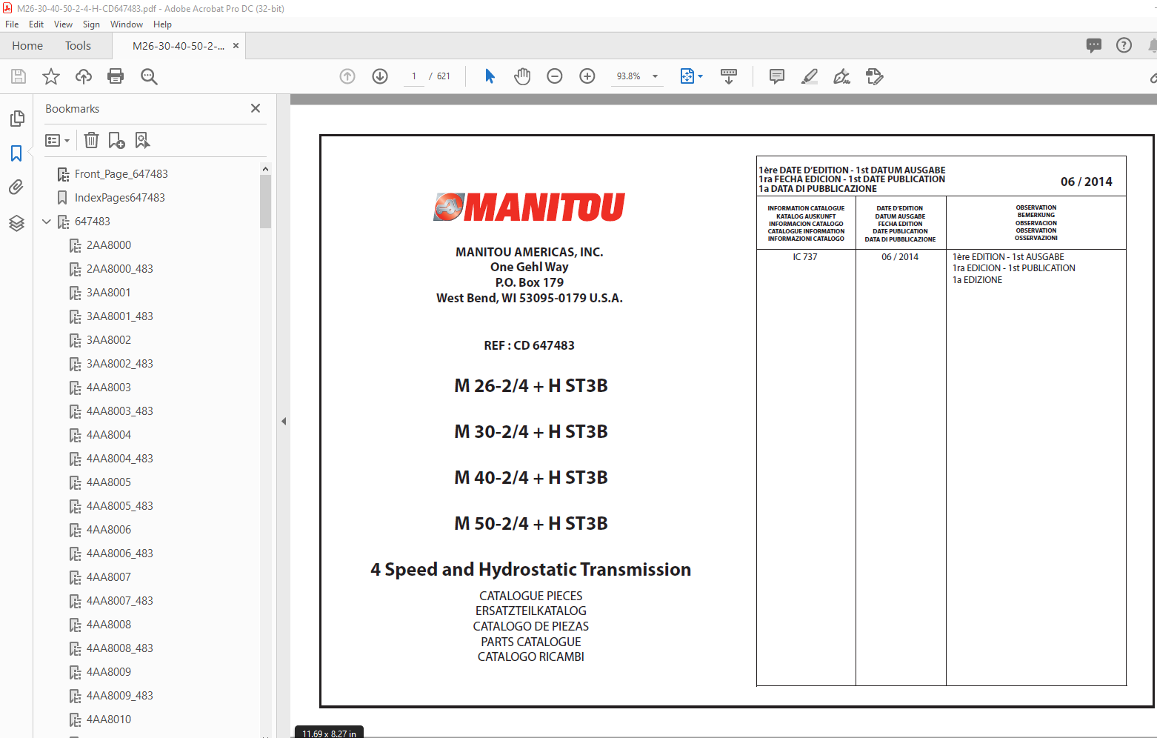Open the File menu

coord(12,24)
